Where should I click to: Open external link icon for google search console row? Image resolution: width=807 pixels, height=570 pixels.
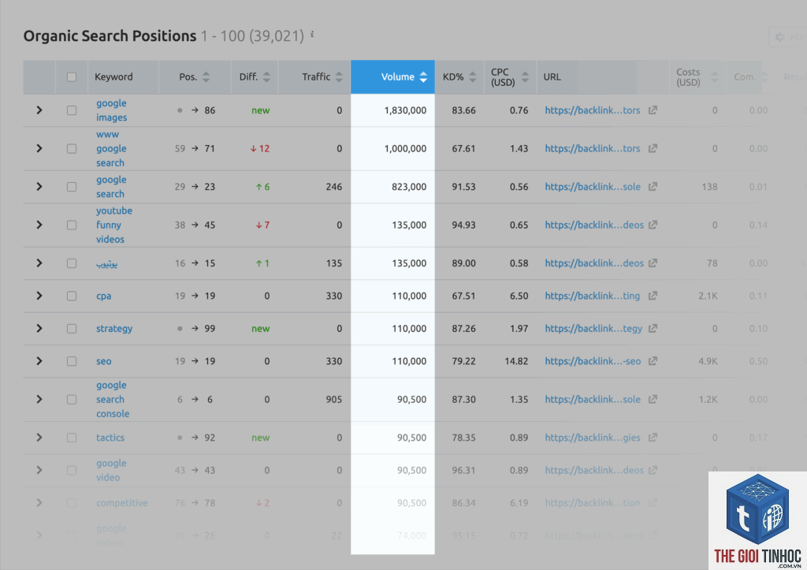(653, 399)
